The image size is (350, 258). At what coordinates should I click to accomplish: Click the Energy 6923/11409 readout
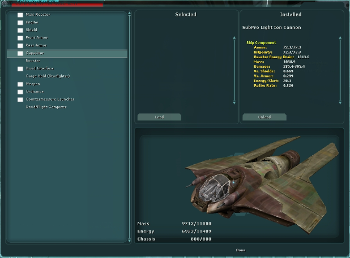click(174, 231)
